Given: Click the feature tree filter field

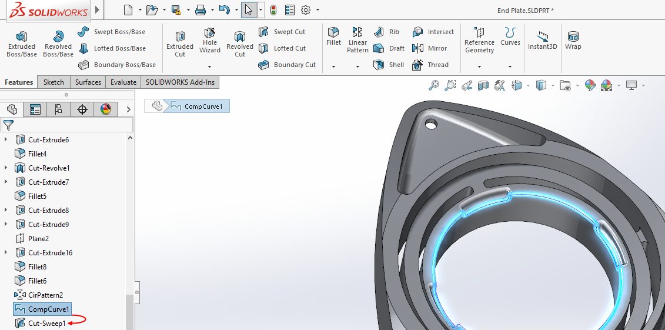Looking at the screenshot, I should (x=66, y=125).
